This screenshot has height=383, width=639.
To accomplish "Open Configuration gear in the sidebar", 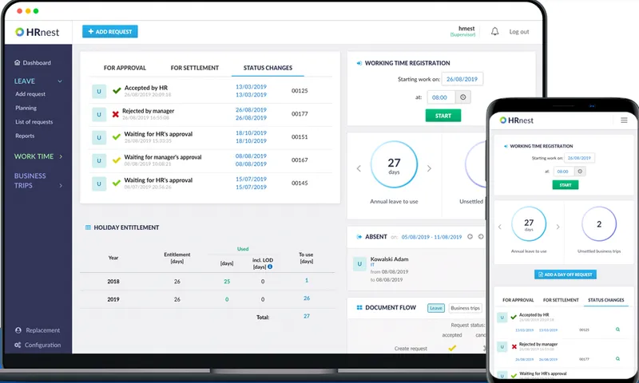I will [38, 345].
